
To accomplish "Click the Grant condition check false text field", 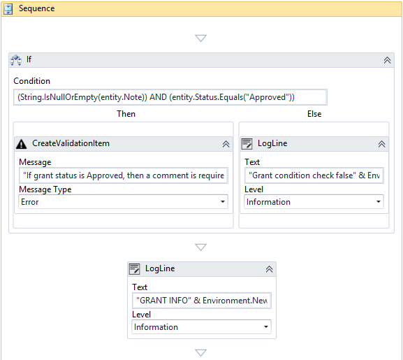I will point(314,175).
